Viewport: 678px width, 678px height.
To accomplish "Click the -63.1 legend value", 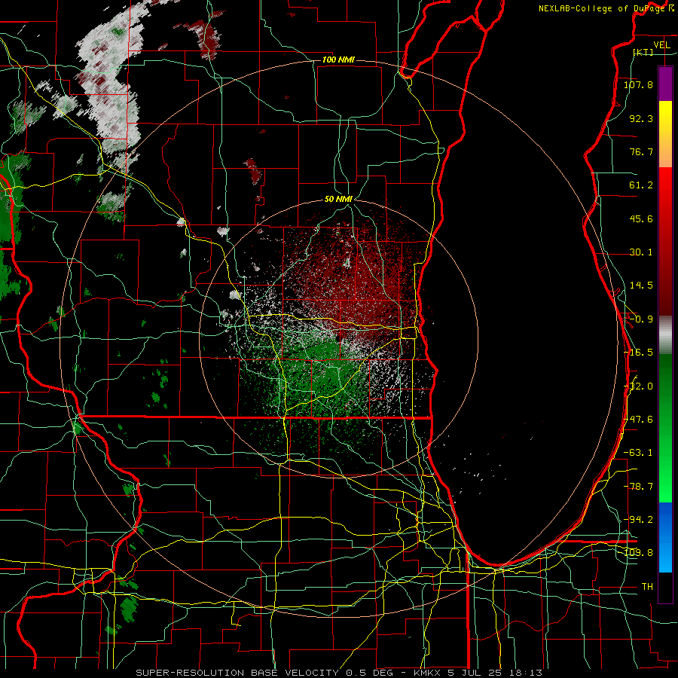I will [x=638, y=453].
